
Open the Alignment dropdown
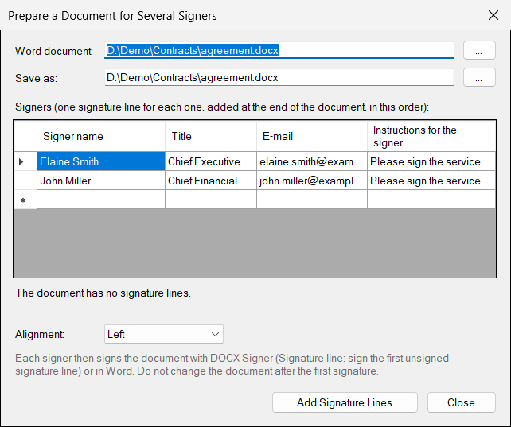[164, 334]
